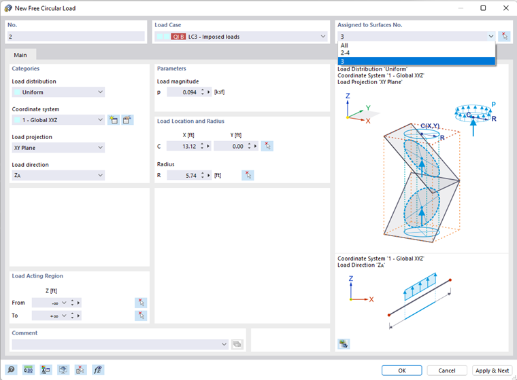The height and width of the screenshot is (380, 517).
Task: Expand the To Z value dropdown
Action: pos(64,316)
